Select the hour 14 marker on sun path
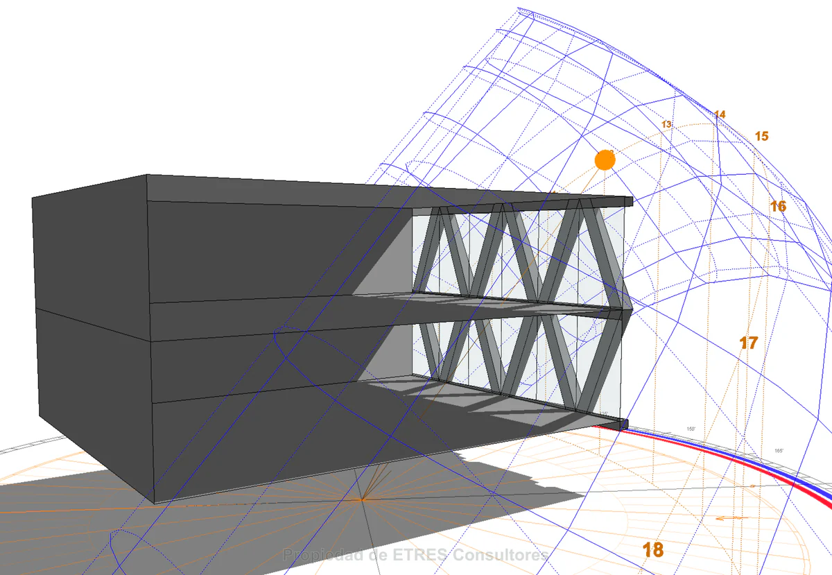 tap(720, 114)
